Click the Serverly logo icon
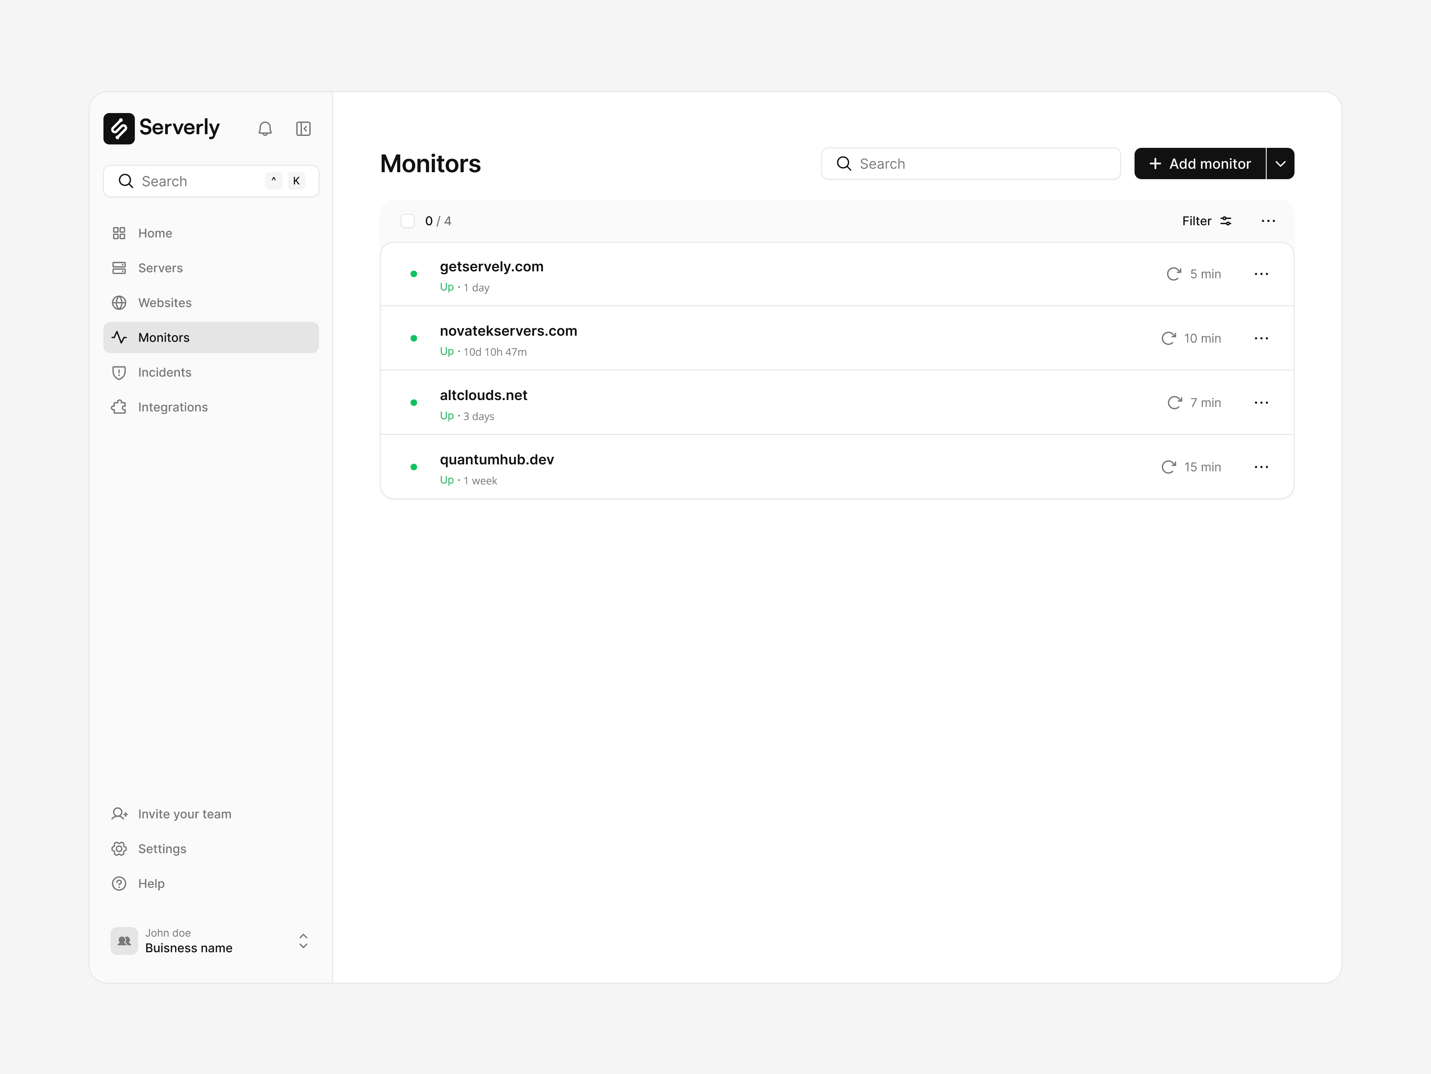 pos(119,128)
